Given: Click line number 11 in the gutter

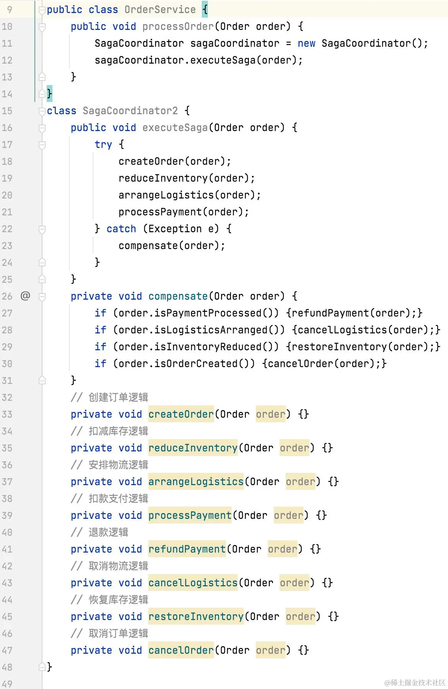Looking at the screenshot, I should [x=7, y=43].
